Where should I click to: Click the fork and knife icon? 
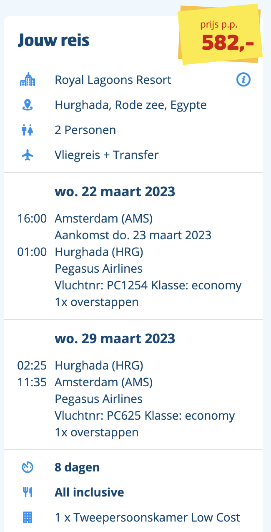(28, 492)
